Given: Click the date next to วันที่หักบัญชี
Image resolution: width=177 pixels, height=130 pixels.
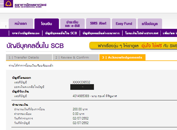Looking at the screenshot, I should tap(81, 123).
